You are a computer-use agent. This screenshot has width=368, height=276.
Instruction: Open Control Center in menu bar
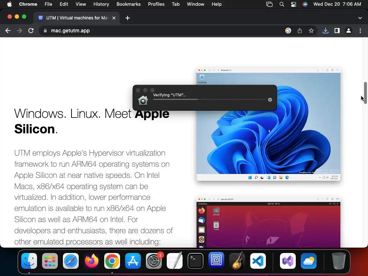pos(293,4)
